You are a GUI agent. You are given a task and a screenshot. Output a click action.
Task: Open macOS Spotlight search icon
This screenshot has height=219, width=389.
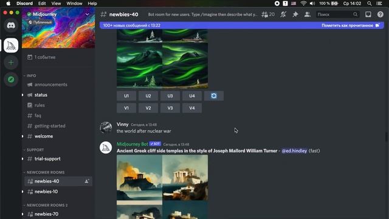[x=370, y=4]
